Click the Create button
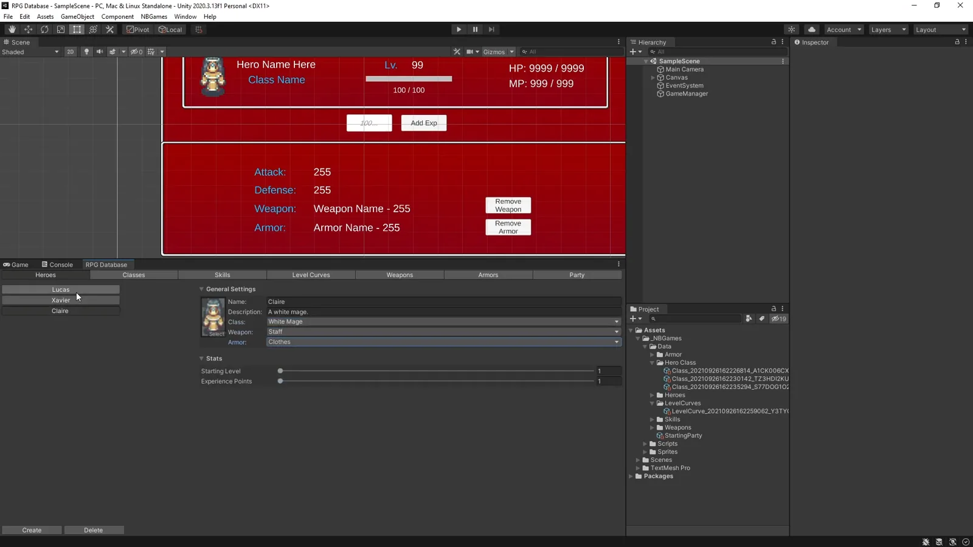The image size is (973, 547). pos(32,530)
